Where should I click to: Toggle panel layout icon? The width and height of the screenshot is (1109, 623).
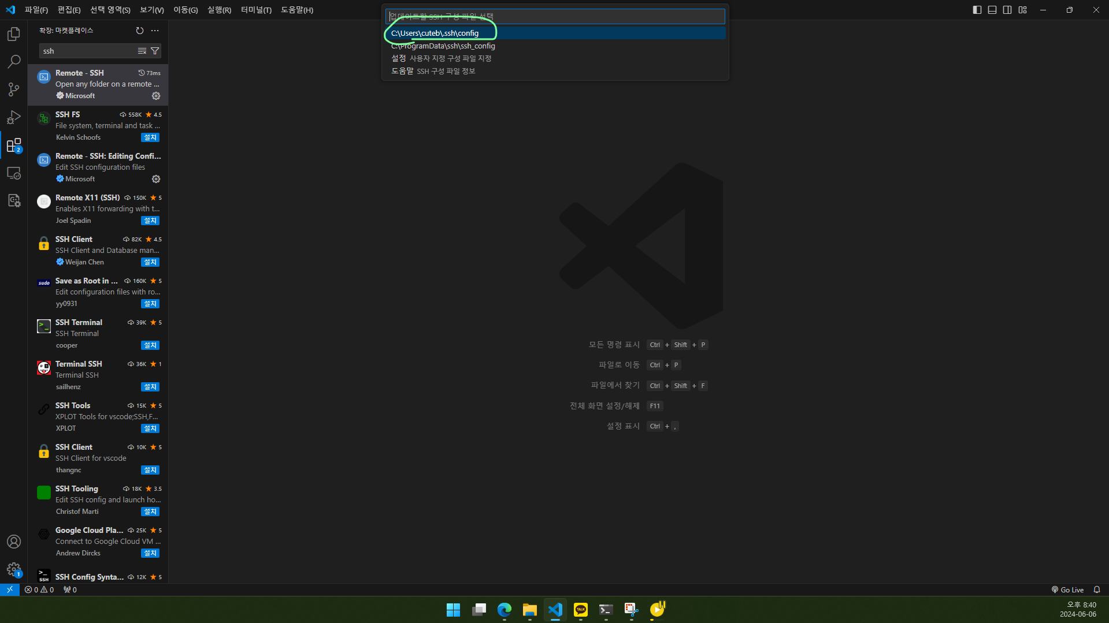(992, 10)
